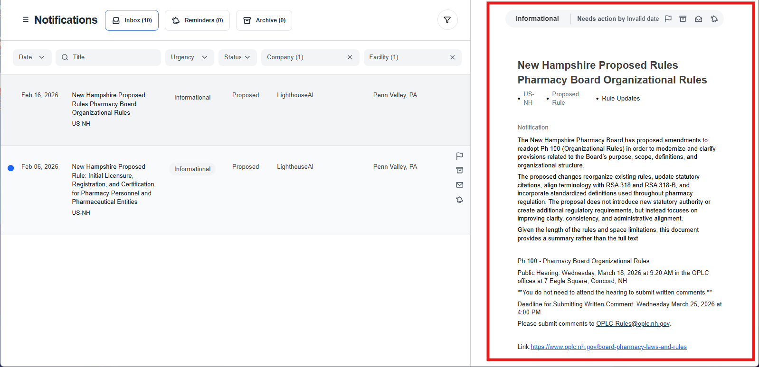759x367 pixels.
Task: Open the OPLC-Rules email link
Action: click(x=633, y=324)
